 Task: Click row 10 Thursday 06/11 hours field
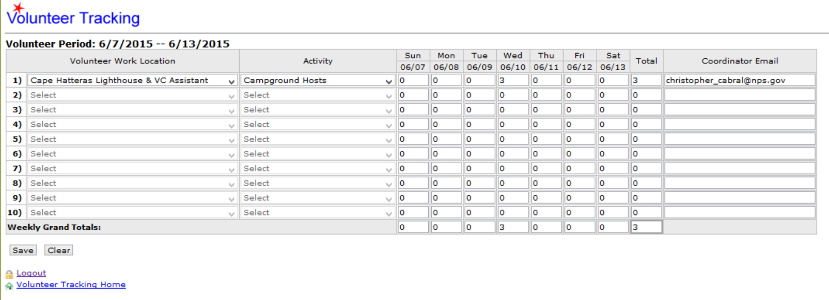tap(546, 212)
